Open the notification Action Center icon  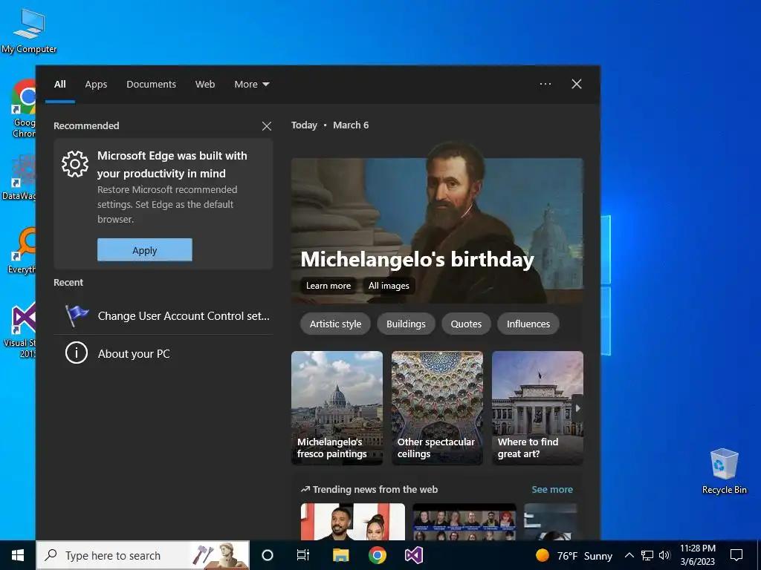point(736,555)
